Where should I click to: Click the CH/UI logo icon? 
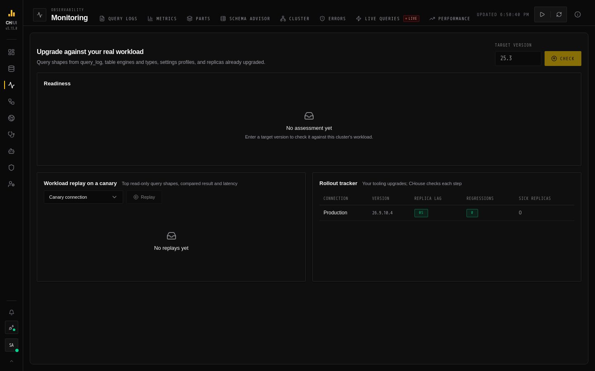pos(11,13)
